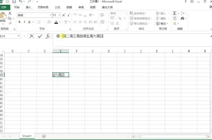Toggle Bold formatting
The height and width of the screenshot is (140, 212).
(19, 22)
